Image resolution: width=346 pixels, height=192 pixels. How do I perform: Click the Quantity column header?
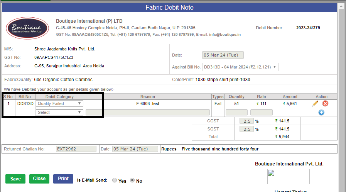[x=236, y=97]
